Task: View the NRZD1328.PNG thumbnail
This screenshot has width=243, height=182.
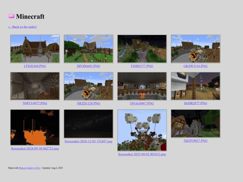Action: [89, 86]
